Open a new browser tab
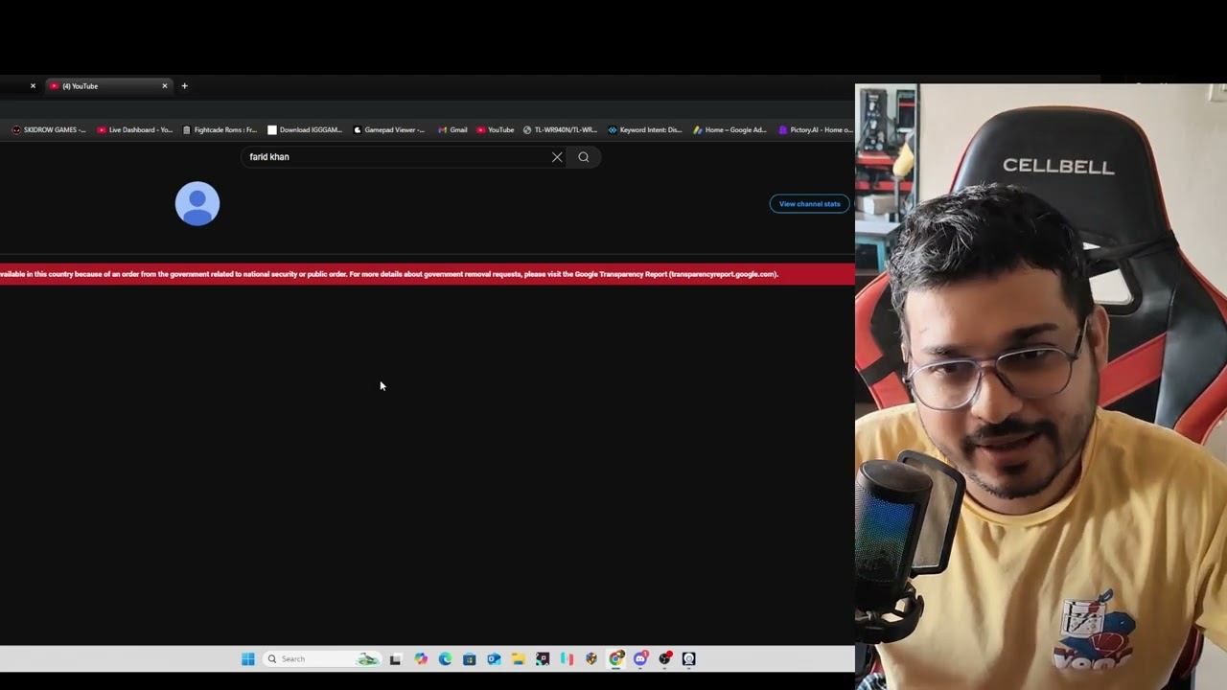This screenshot has height=690, width=1227. (x=184, y=86)
